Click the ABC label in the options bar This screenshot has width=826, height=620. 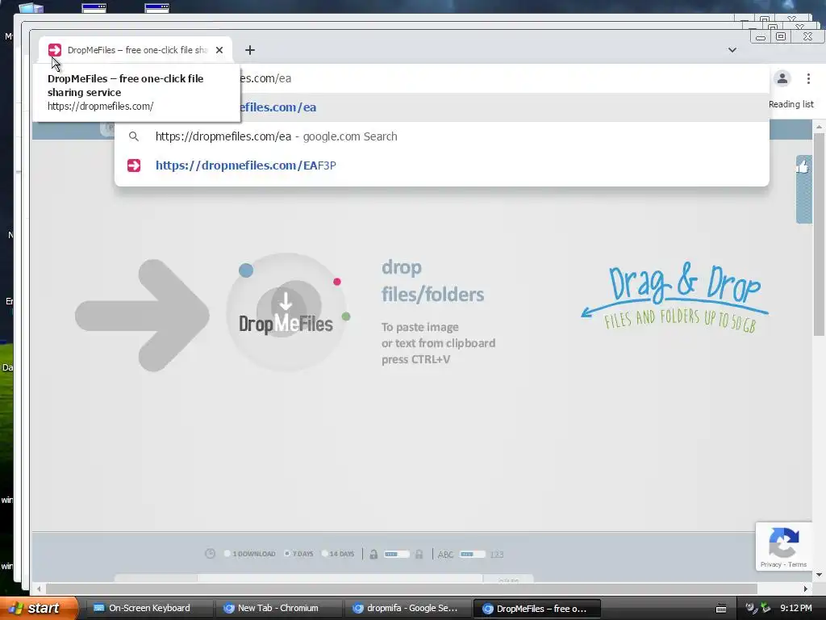445,554
